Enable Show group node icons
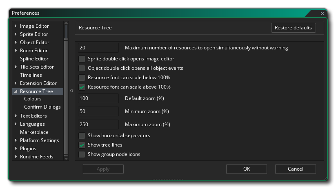The width and height of the screenshot is (336, 189). (x=82, y=154)
